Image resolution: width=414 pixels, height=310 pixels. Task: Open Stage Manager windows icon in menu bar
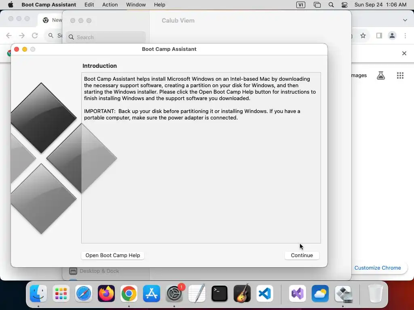(317, 5)
